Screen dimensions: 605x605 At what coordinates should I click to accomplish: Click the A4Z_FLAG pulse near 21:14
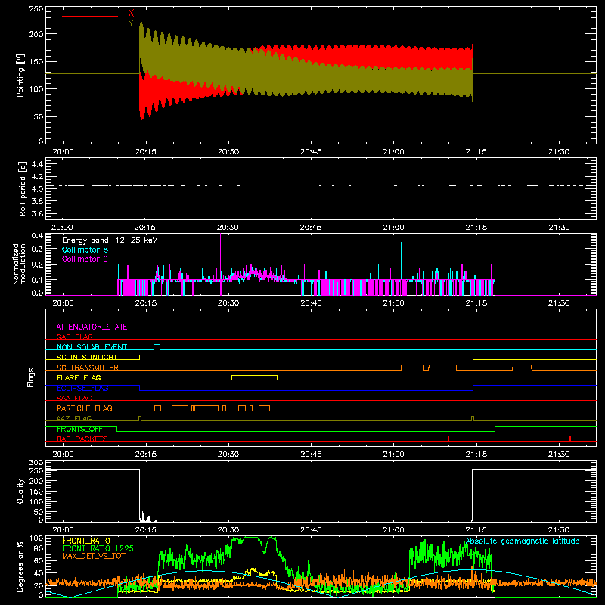point(473,418)
